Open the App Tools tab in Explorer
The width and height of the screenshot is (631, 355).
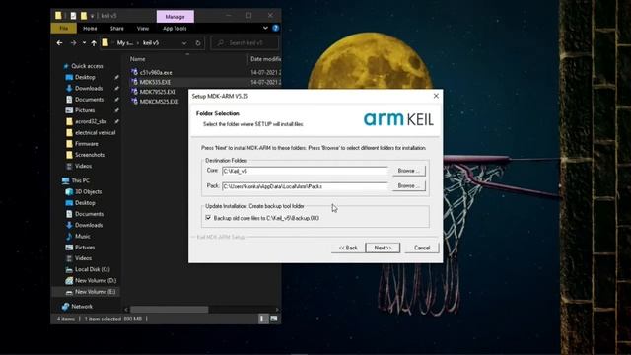click(x=175, y=29)
